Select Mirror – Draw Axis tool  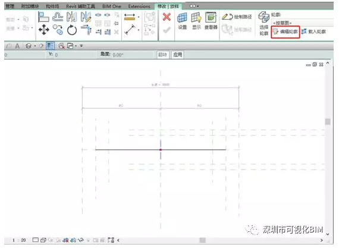(x=86, y=17)
